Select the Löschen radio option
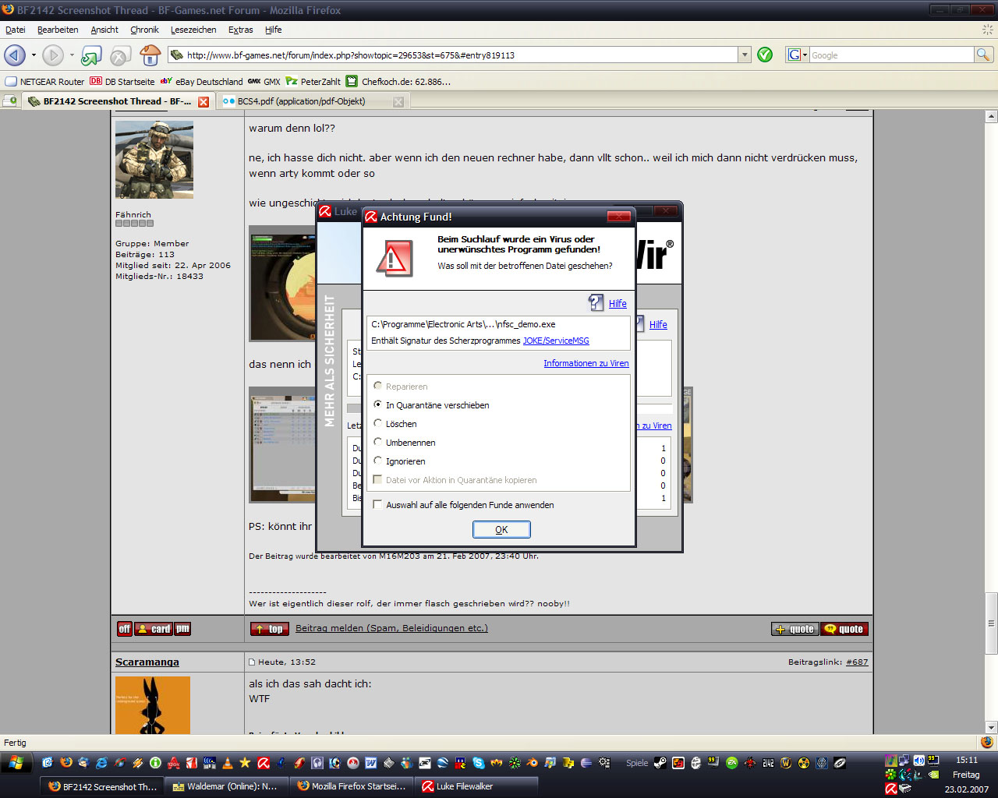998x798 pixels. coord(378,423)
